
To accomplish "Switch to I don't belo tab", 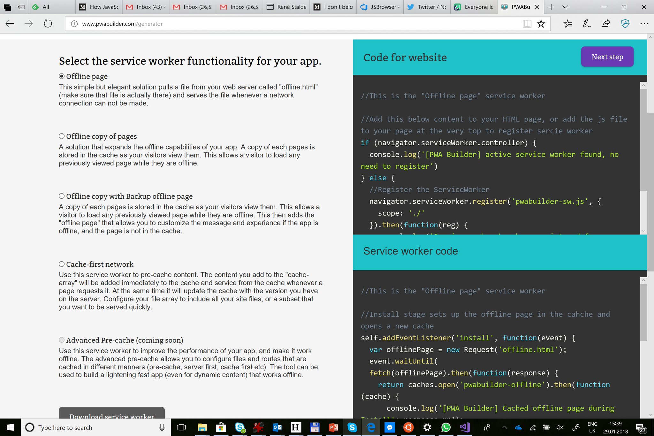I will coord(333,7).
